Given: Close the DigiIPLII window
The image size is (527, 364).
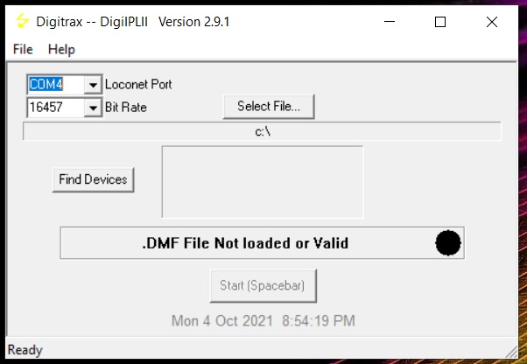Looking at the screenshot, I should [491, 23].
